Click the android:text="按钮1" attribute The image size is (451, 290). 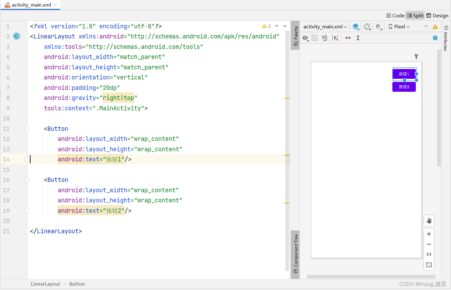(91, 159)
